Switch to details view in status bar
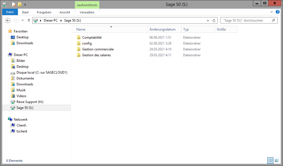This screenshot has height=166, width=283. pos(270,160)
